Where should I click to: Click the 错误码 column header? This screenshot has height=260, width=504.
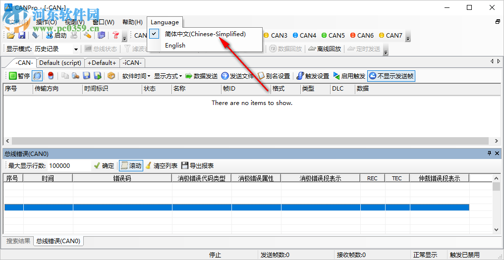122,178
